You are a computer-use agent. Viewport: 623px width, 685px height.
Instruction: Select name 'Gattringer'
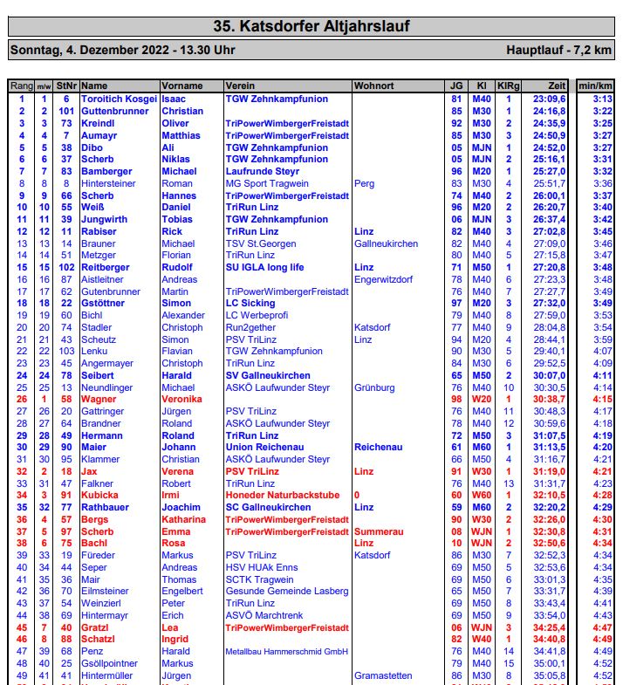click(x=103, y=412)
